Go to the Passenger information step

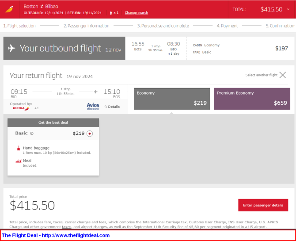[87, 26]
